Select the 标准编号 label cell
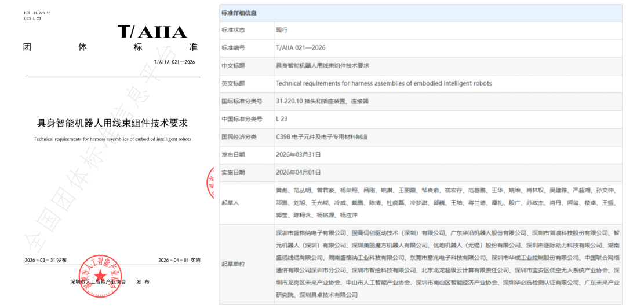The image size is (626, 308). point(246,48)
